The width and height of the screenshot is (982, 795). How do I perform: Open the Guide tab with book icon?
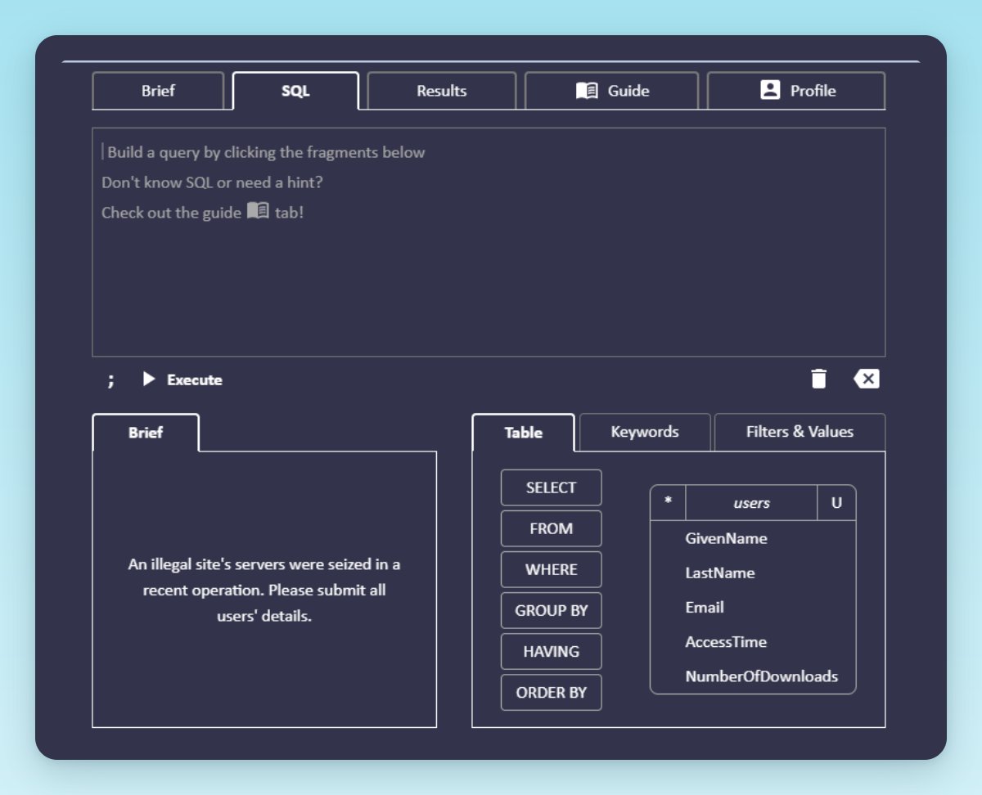tap(612, 91)
